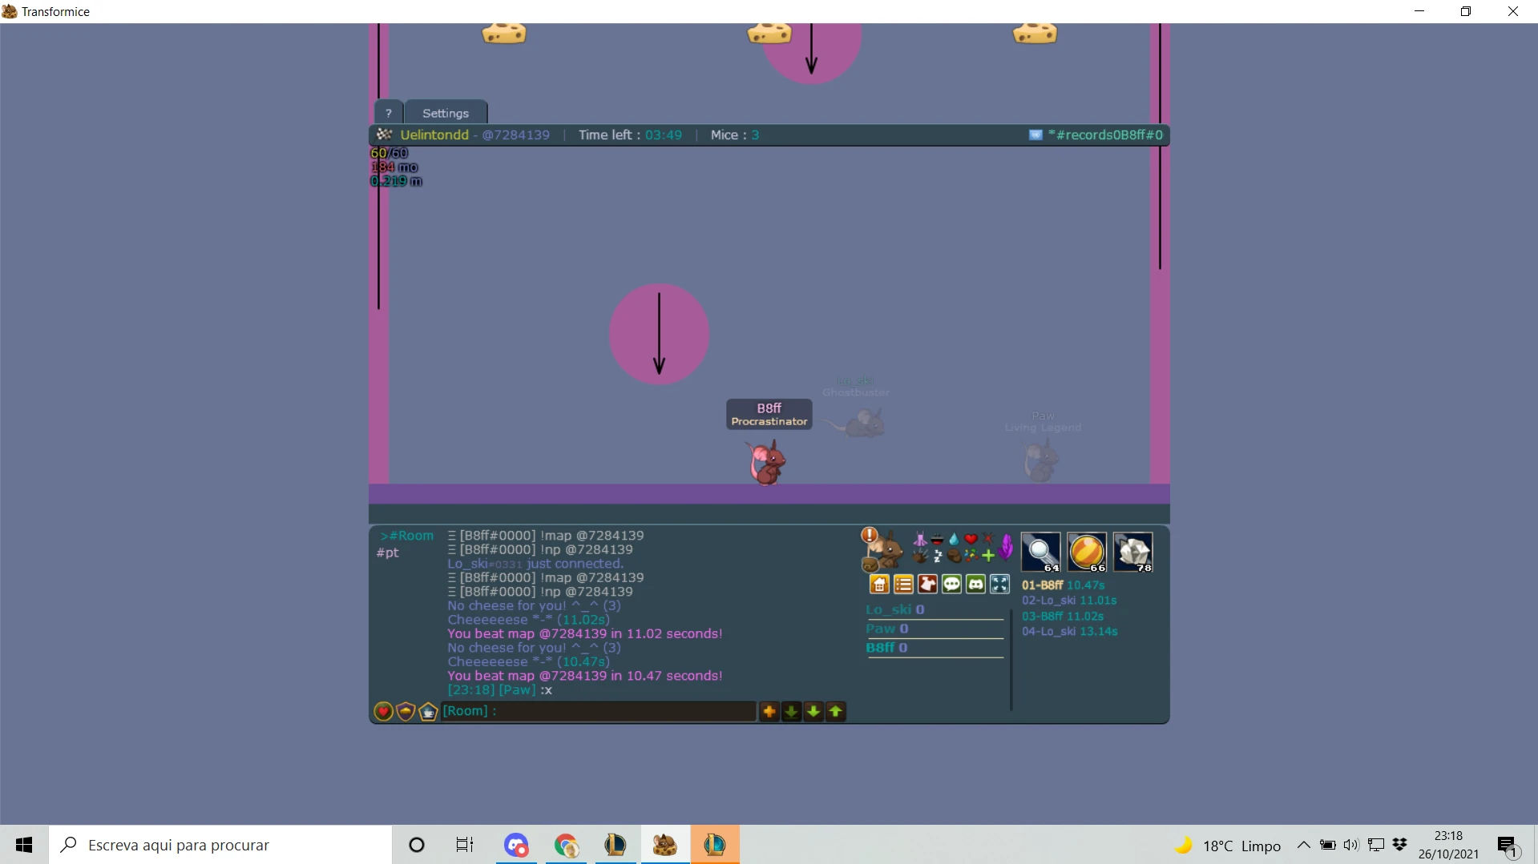
Task: Open the brown mouse profile icon
Action: (x=886, y=552)
